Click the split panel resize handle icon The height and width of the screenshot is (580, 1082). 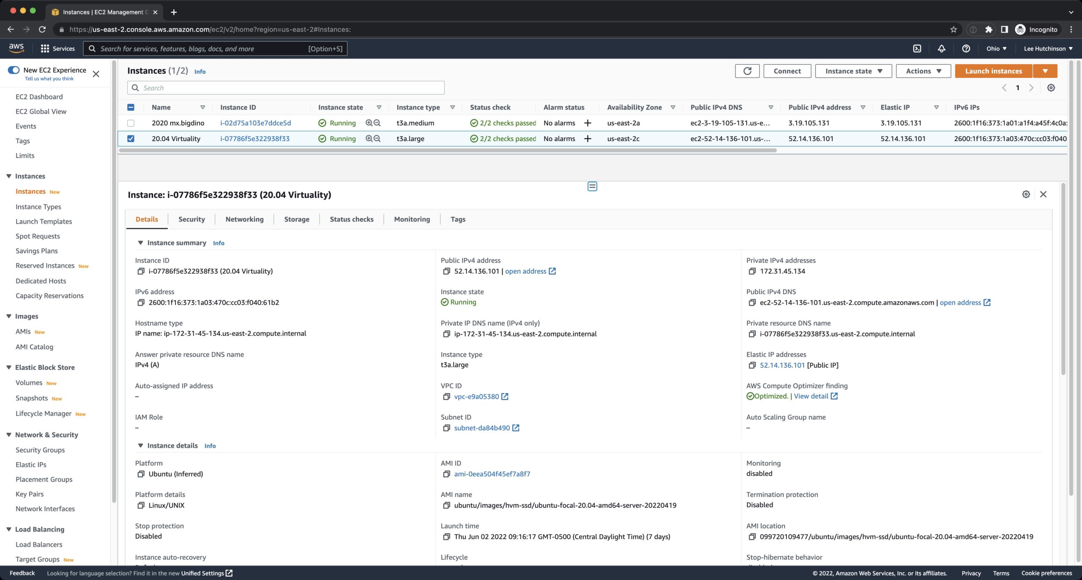(x=592, y=186)
